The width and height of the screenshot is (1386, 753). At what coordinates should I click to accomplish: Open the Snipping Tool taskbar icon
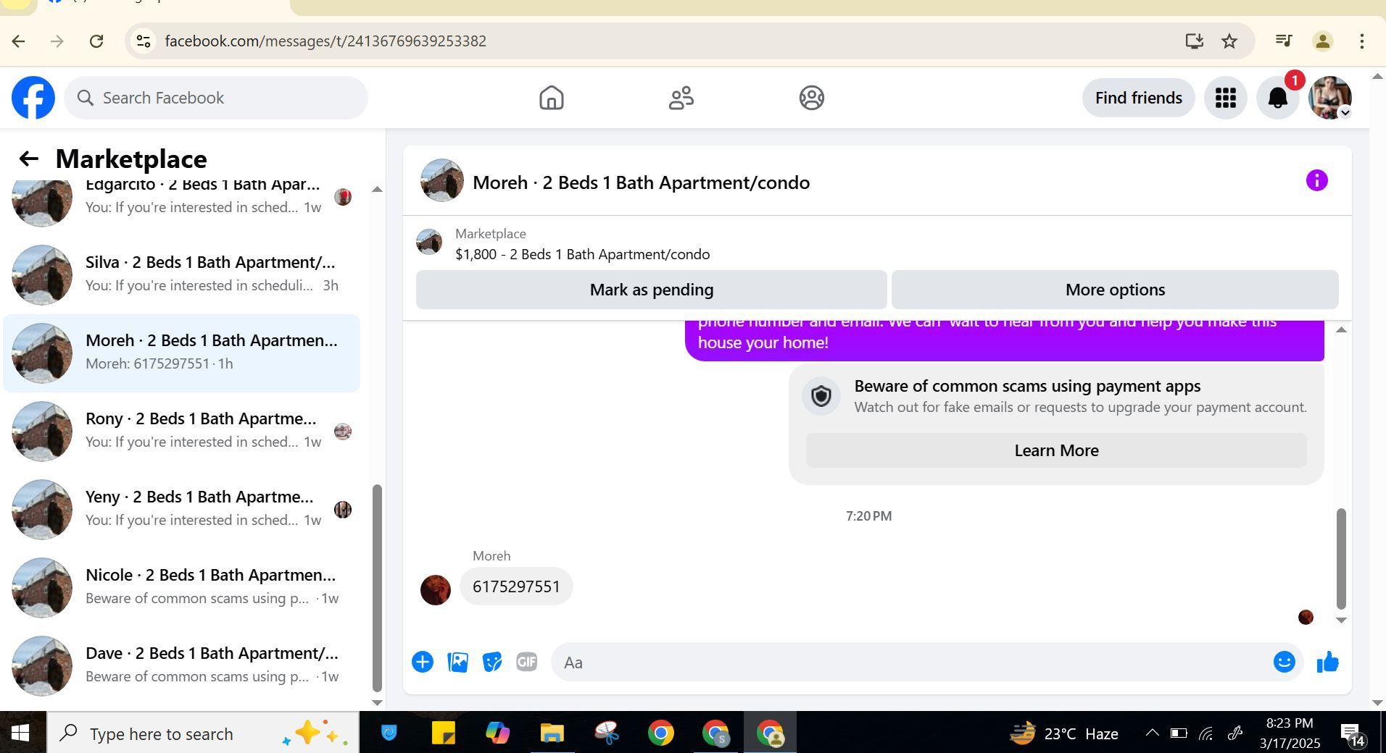point(606,733)
